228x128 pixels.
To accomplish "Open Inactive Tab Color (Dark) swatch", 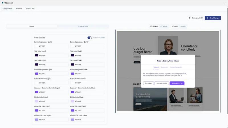I will point(73,120).
